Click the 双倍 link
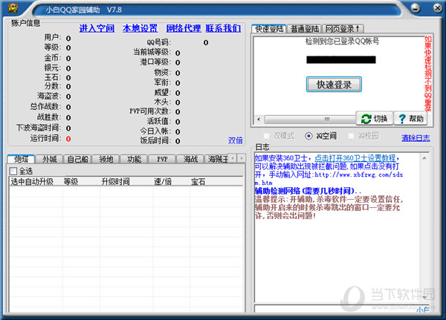 235,140
